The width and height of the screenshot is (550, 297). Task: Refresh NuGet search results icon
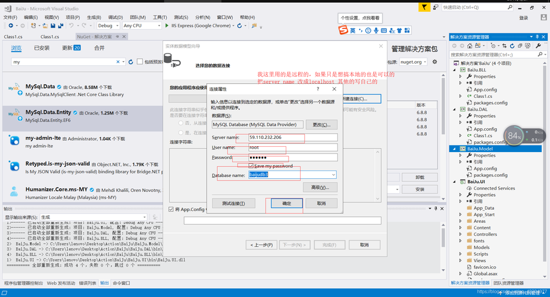tap(131, 62)
